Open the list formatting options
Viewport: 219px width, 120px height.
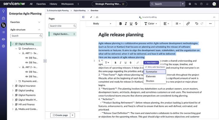(178, 24)
